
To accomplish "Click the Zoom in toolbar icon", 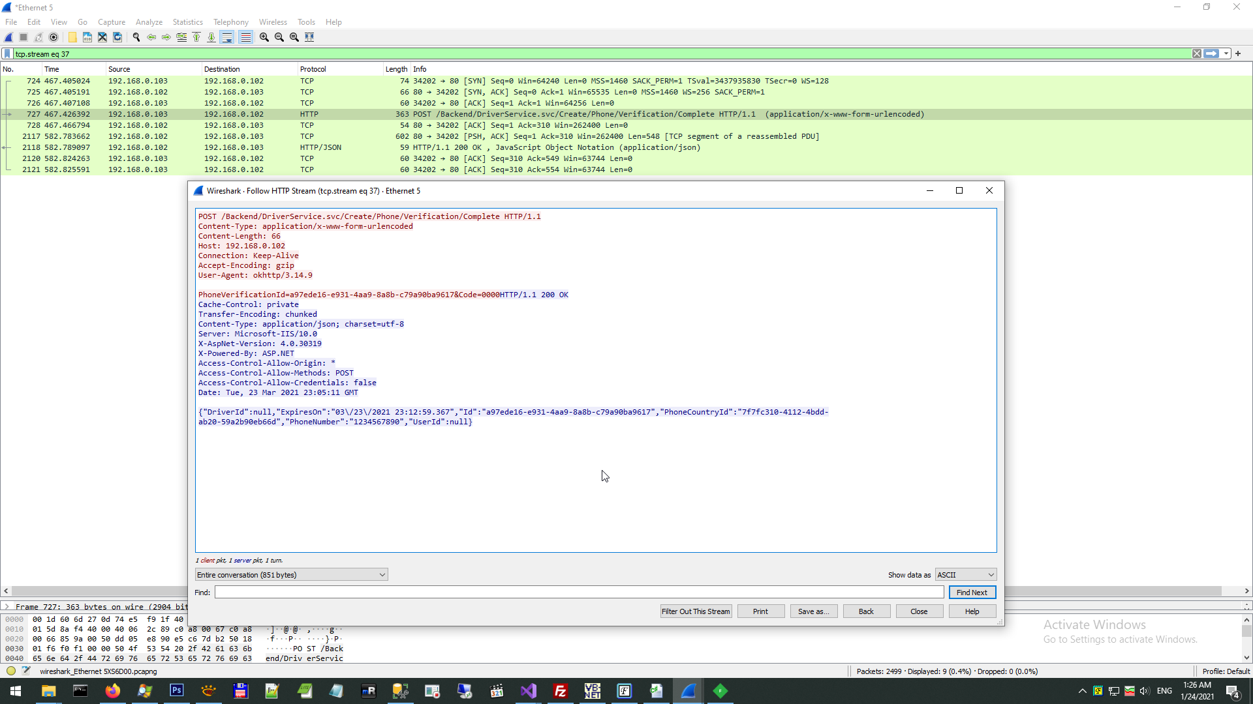I will click(264, 37).
